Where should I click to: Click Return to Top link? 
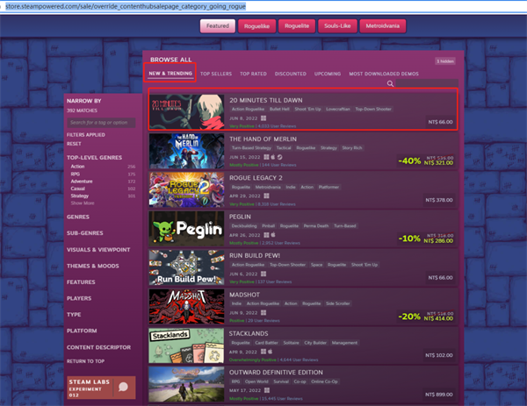click(85, 361)
